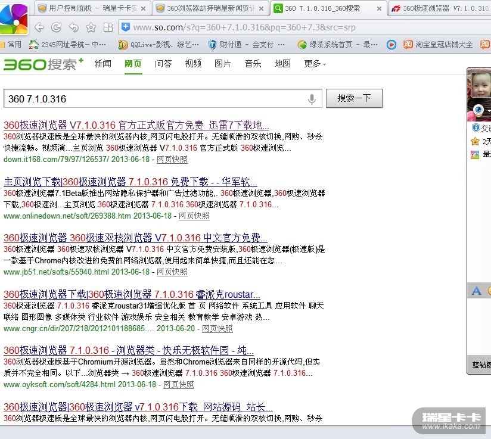Open the grid layout icon in toolbar
491x439 pixels.
coord(108,27)
